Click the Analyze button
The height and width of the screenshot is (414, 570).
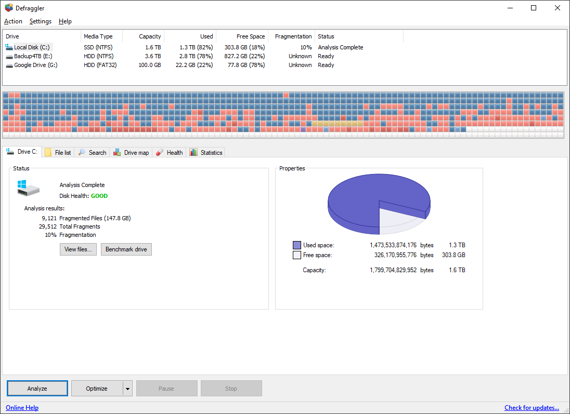[37, 388]
